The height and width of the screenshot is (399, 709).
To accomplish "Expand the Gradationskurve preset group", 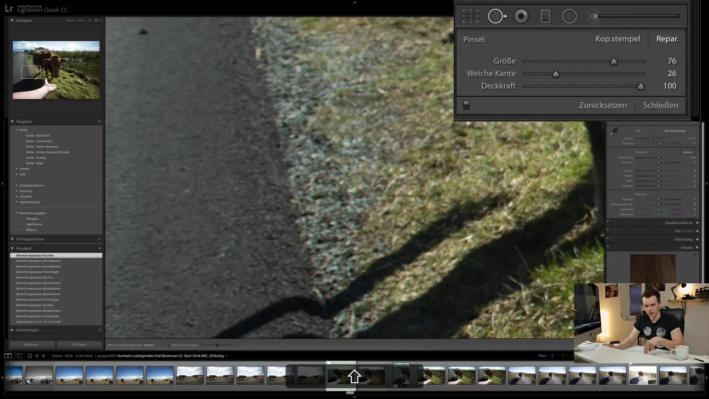I will tap(17, 185).
